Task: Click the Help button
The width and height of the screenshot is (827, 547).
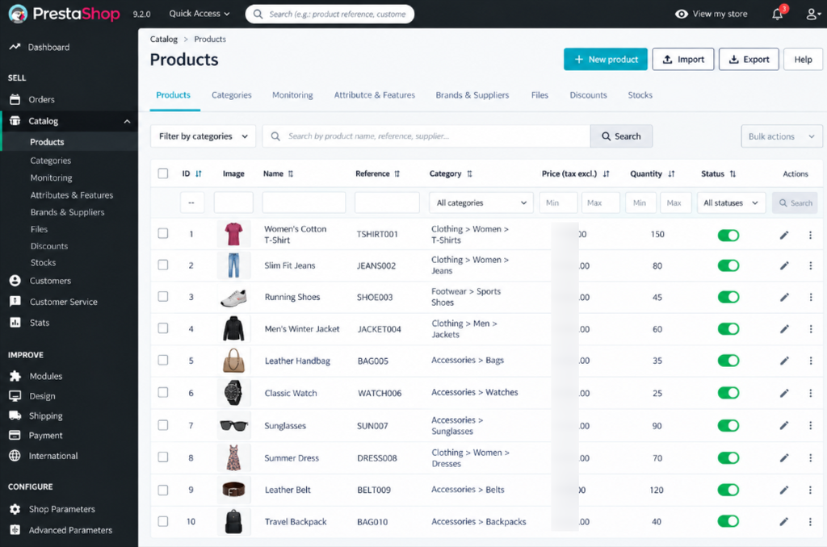Action: 803,60
